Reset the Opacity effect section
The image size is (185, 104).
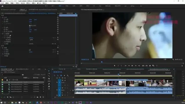pyautogui.click(x=58, y=34)
